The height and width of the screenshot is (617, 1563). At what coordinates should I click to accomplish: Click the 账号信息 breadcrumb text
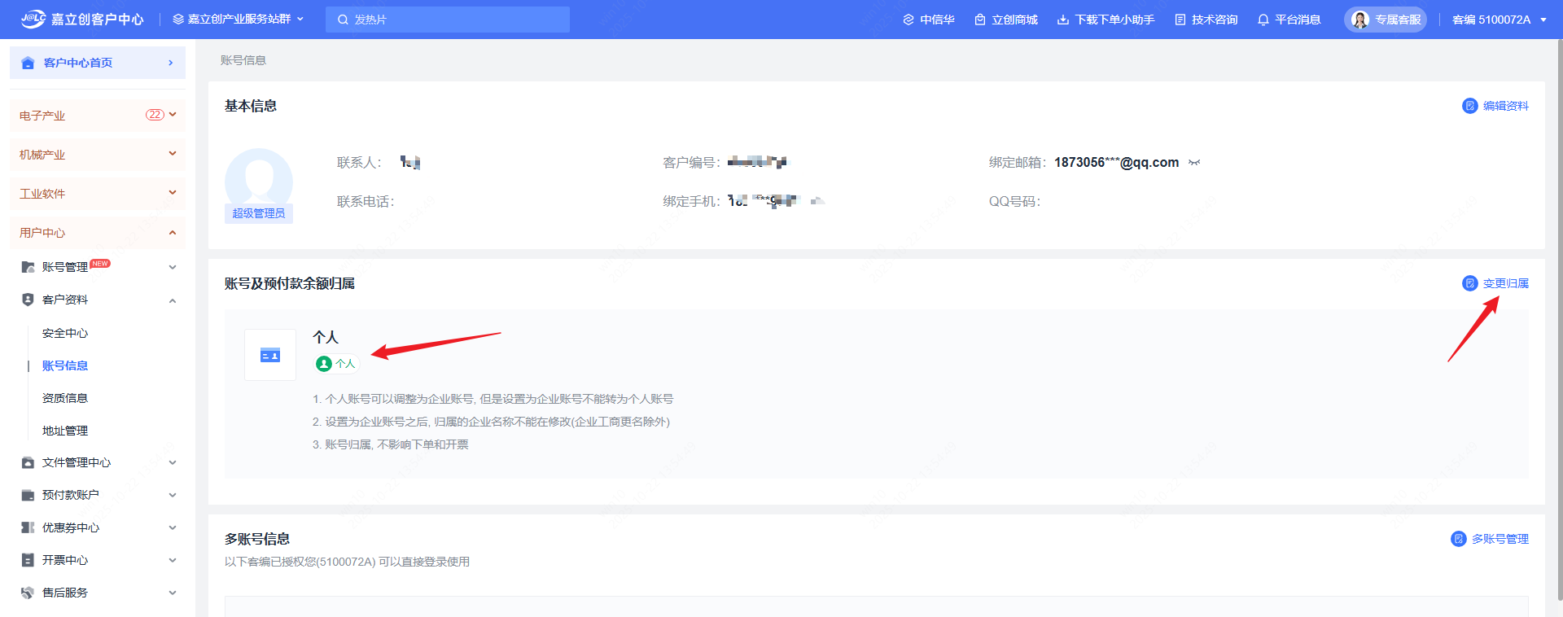[x=243, y=60]
